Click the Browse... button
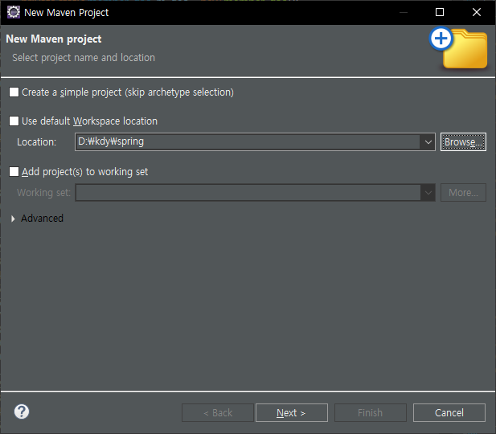The width and height of the screenshot is (496, 434). click(463, 142)
